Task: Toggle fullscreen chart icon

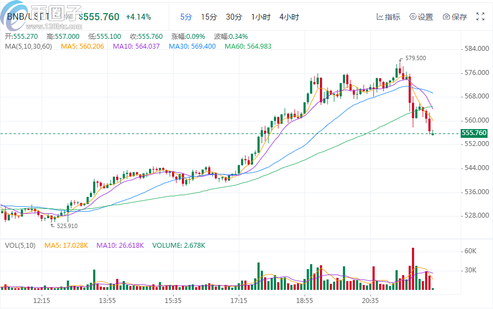Action: tap(480, 16)
